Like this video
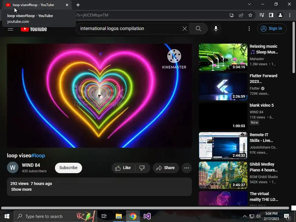The height and width of the screenshot is (222, 296). coord(123,168)
